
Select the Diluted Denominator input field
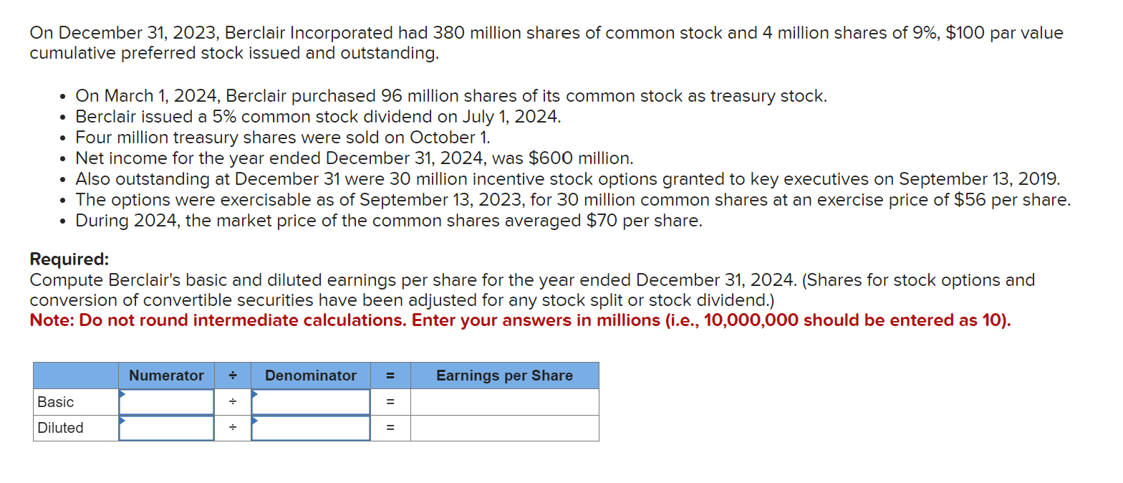(x=310, y=428)
